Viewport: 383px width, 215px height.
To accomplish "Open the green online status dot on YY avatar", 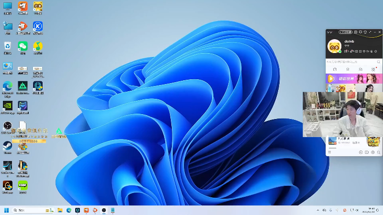I will click(x=340, y=52).
